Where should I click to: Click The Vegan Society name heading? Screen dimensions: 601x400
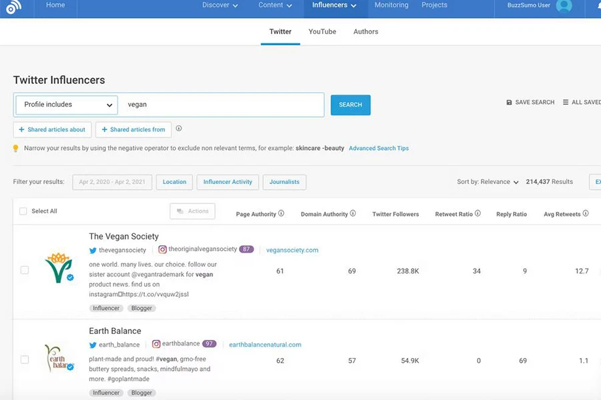pyautogui.click(x=124, y=236)
